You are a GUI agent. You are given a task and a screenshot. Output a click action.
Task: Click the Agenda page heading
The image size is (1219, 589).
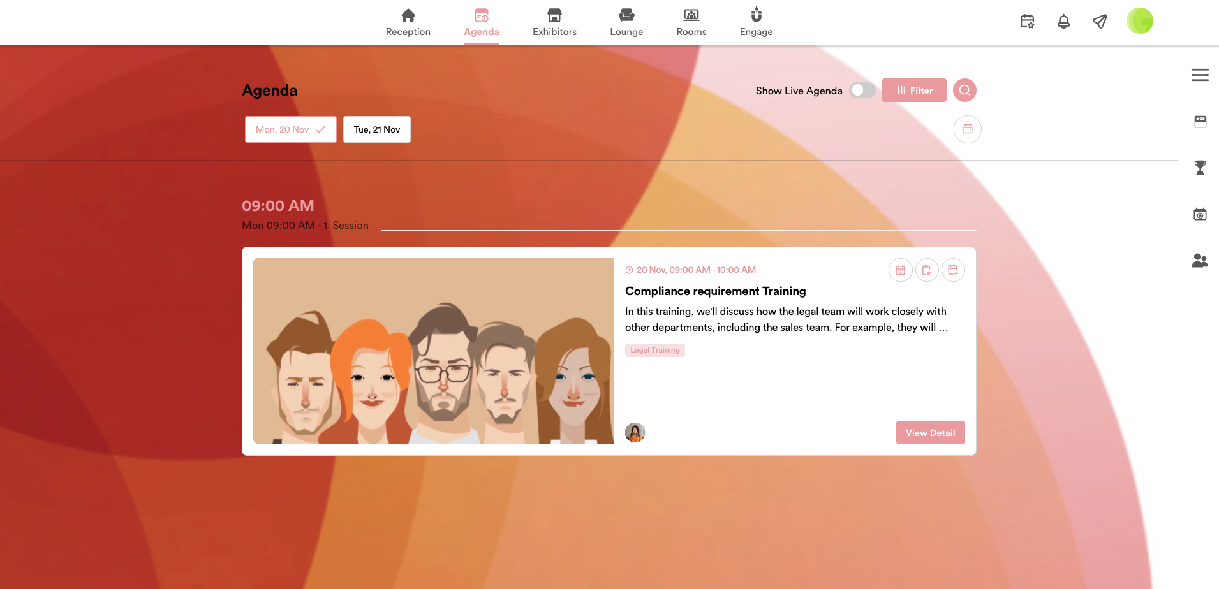click(269, 91)
